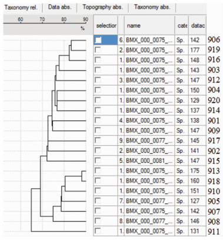223x241 pixels.
Task: Click the datacount cell 177 in row 919
Action: pos(195,50)
